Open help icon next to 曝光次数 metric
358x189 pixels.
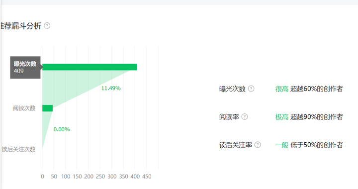[x=251, y=89]
